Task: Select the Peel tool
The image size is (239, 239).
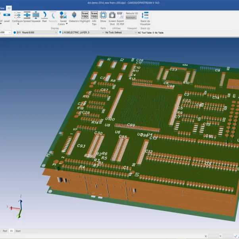Action: pos(44,15)
